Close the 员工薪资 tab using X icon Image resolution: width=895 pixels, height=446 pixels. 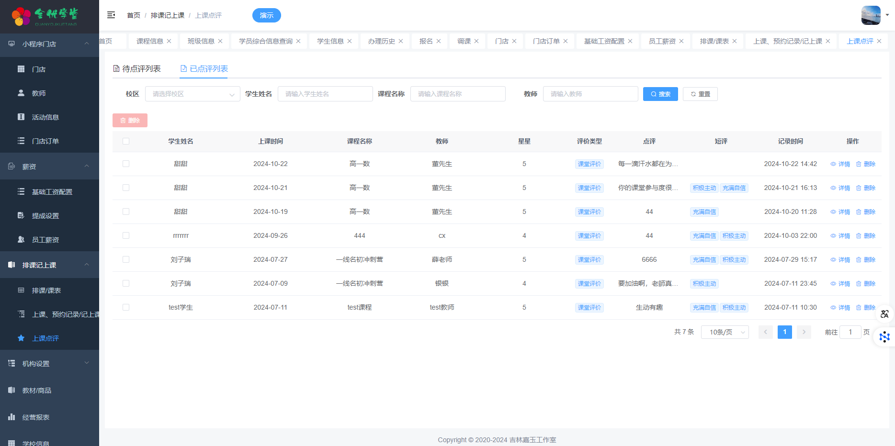pos(681,41)
